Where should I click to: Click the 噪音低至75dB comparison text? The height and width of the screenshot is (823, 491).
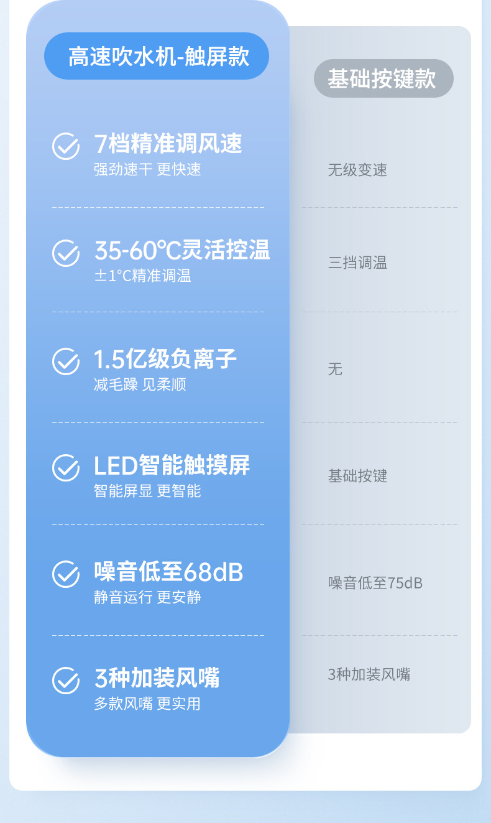point(375,583)
